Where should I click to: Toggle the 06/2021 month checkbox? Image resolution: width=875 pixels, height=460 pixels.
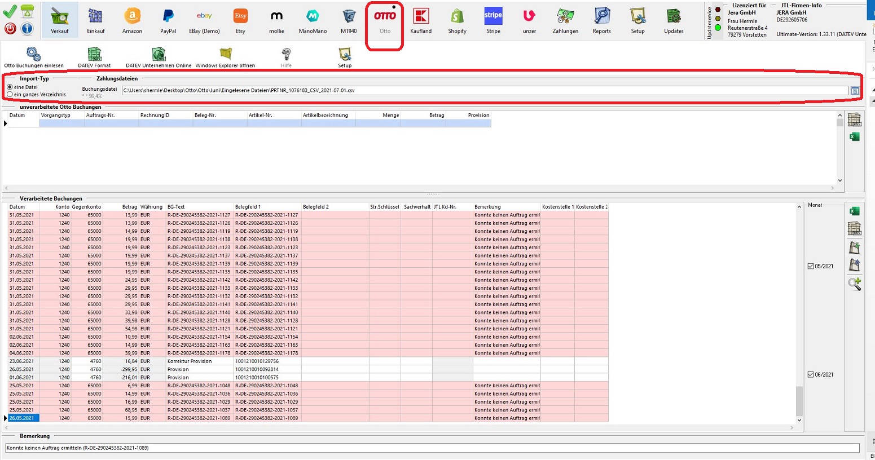tap(811, 374)
